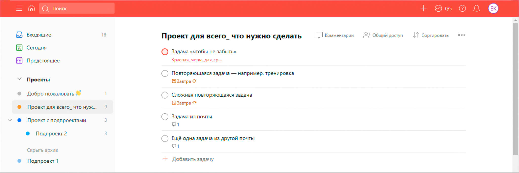Click Скрыть архив link
This screenshot has width=519, height=173.
click(x=42, y=150)
